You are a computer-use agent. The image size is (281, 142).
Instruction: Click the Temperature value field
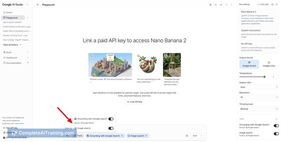tap(275, 77)
